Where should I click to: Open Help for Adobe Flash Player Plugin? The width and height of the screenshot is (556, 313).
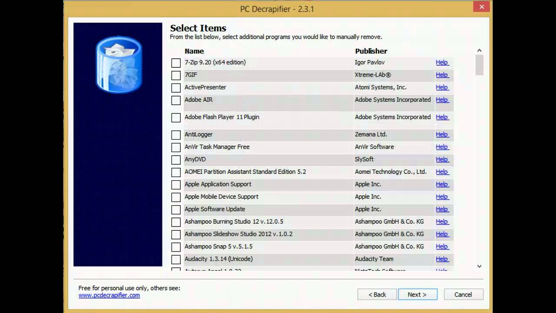coord(442,117)
